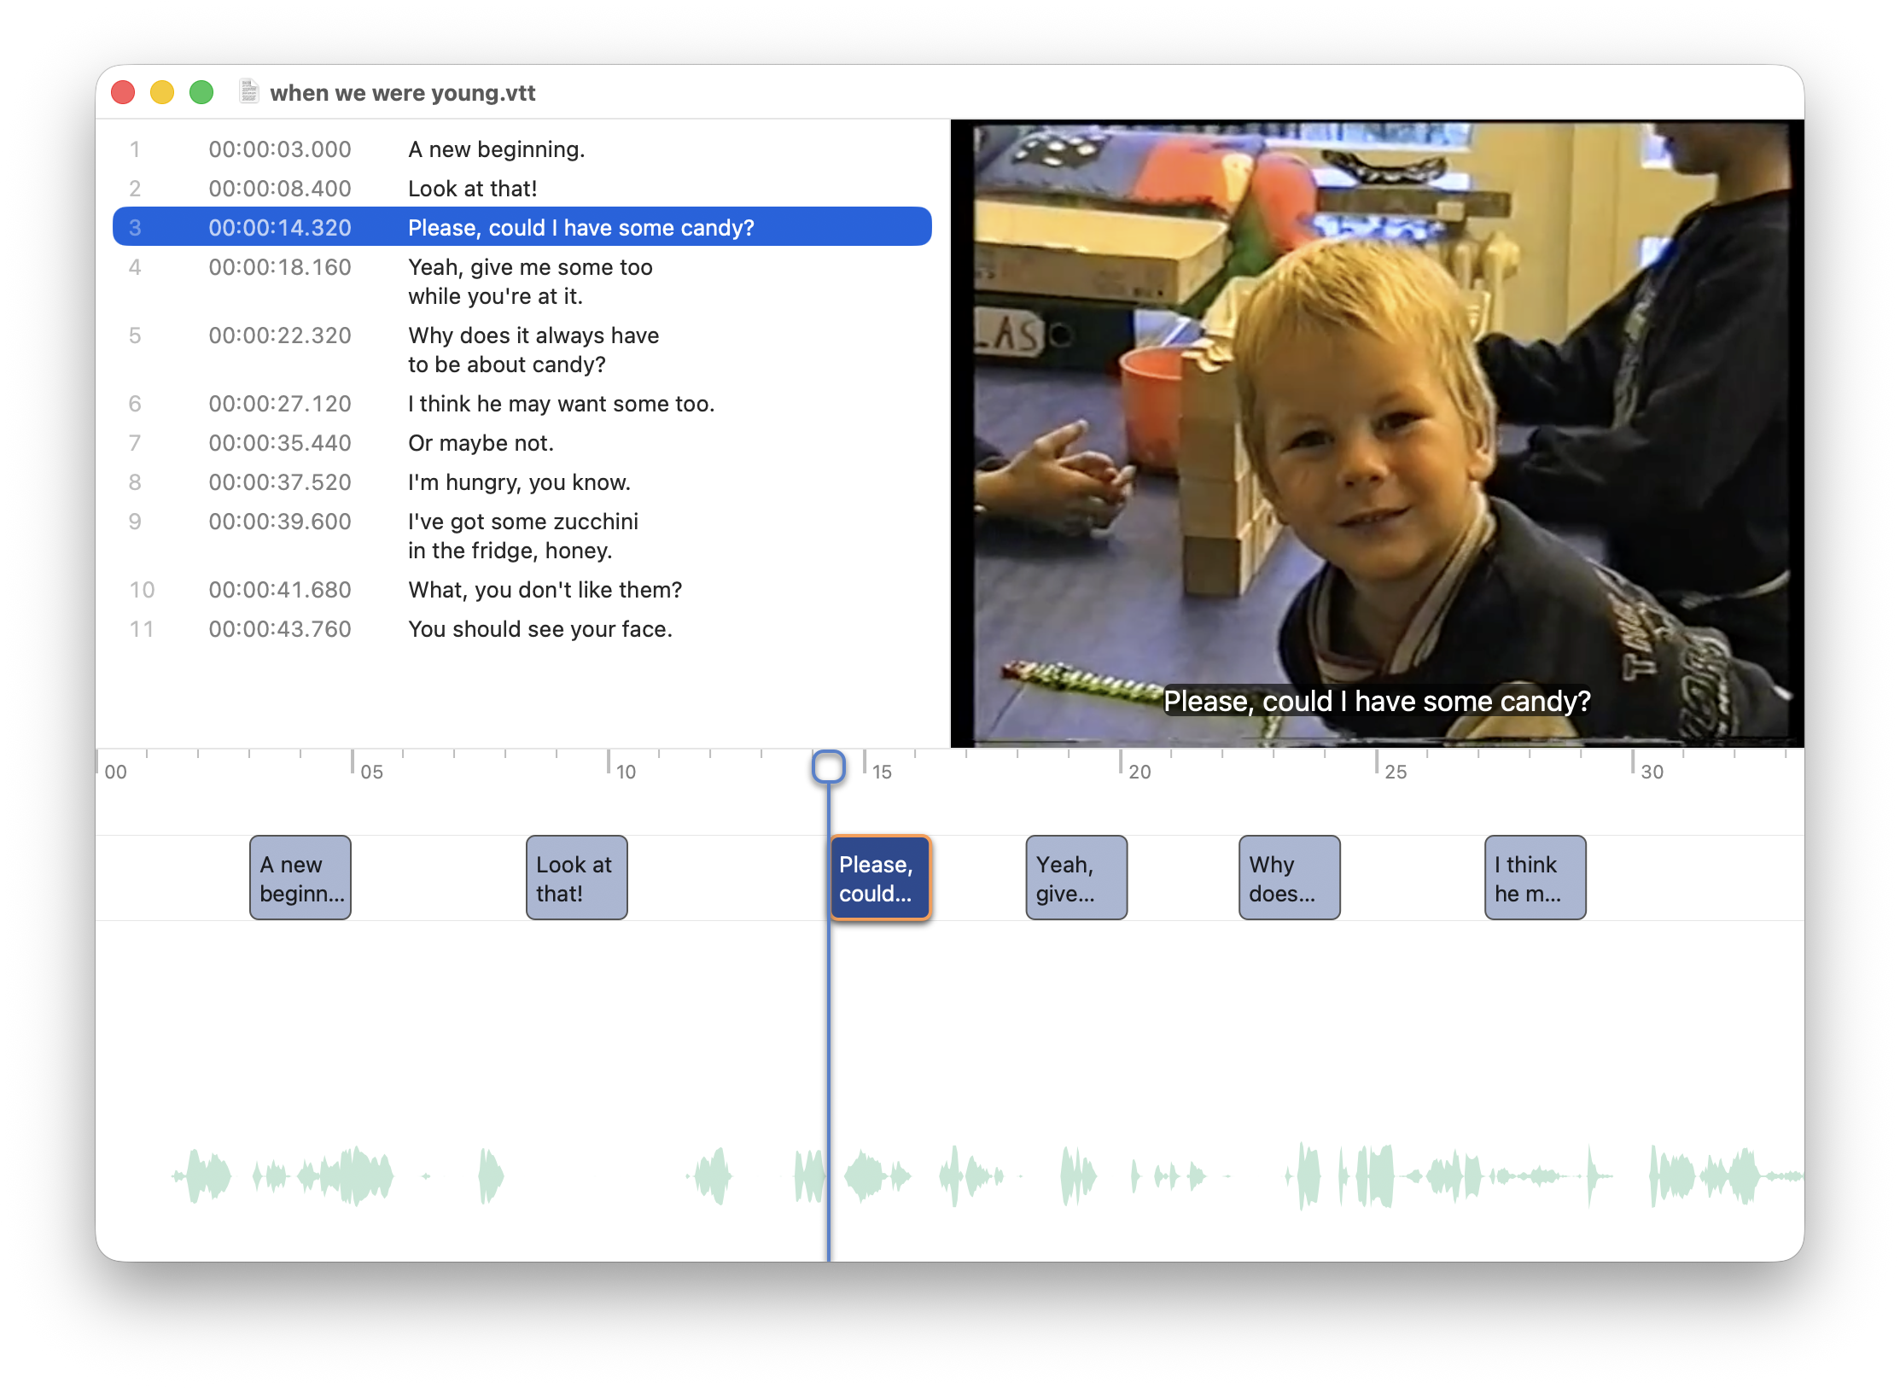Select subtitle 'I'm hungry, you know.'
This screenshot has width=1900, height=1388.
pyautogui.click(x=519, y=482)
